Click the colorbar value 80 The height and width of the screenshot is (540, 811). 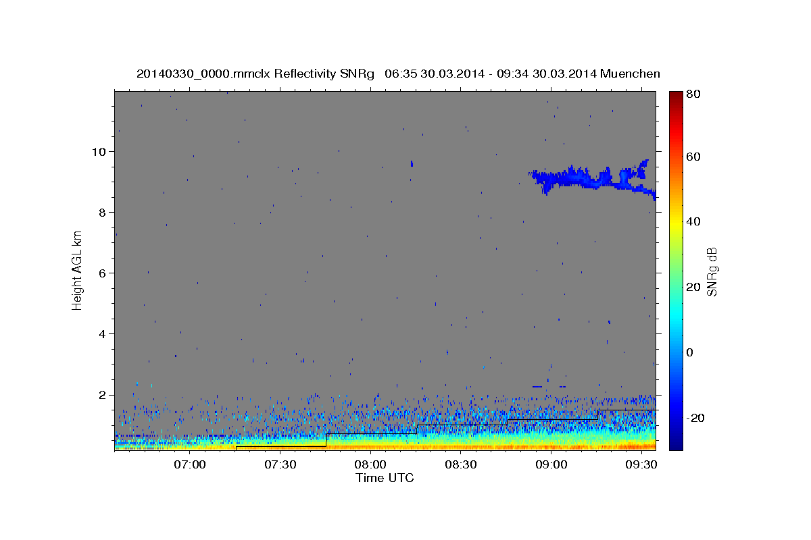point(693,94)
